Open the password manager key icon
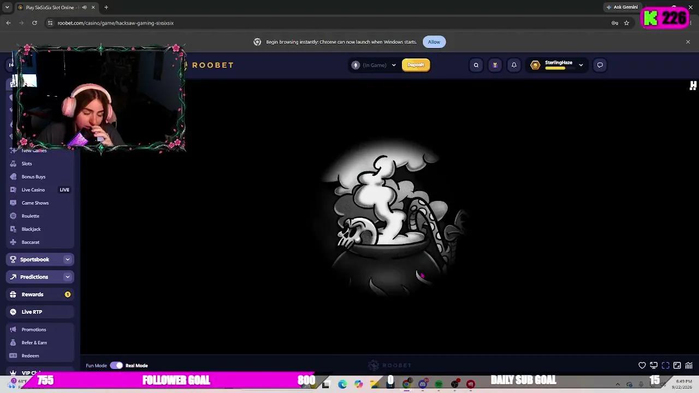Viewport: 699px width, 393px height. [615, 23]
